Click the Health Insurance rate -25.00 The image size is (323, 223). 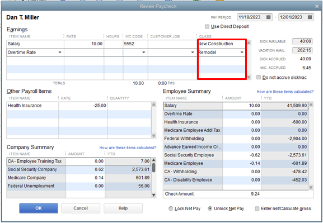(83, 106)
